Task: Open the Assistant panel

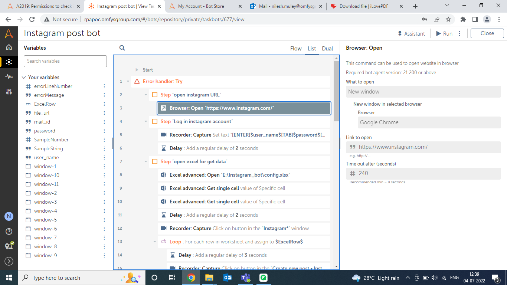Action: tap(411, 33)
